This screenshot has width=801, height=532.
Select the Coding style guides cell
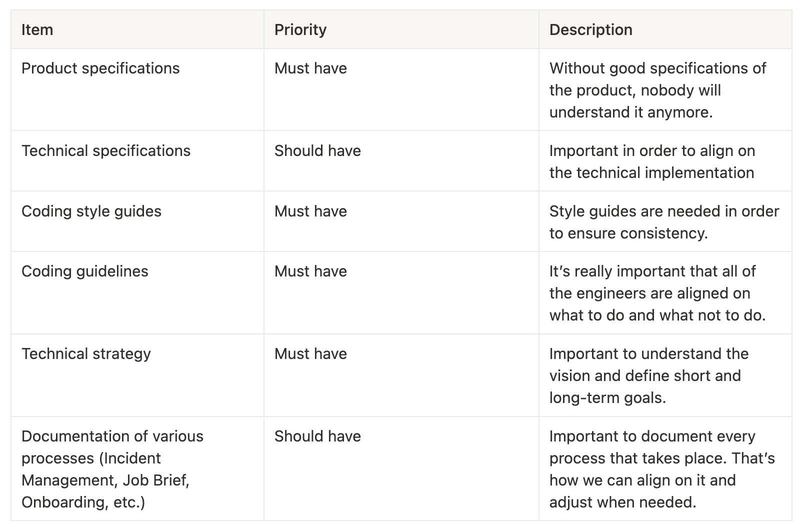[x=91, y=211]
